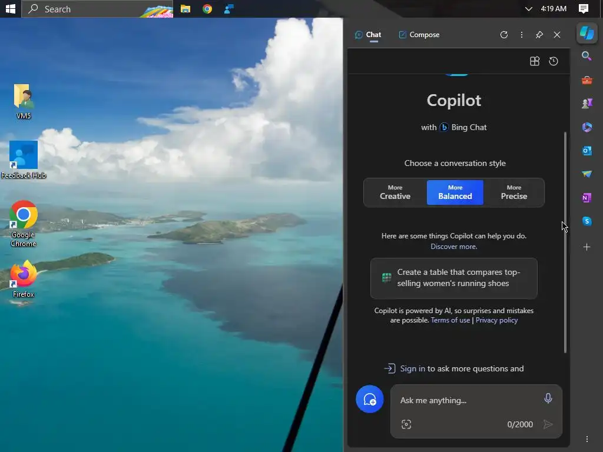Click the taskbar Search box

point(97,8)
